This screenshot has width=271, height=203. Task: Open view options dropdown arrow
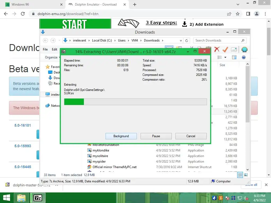coord(225,57)
